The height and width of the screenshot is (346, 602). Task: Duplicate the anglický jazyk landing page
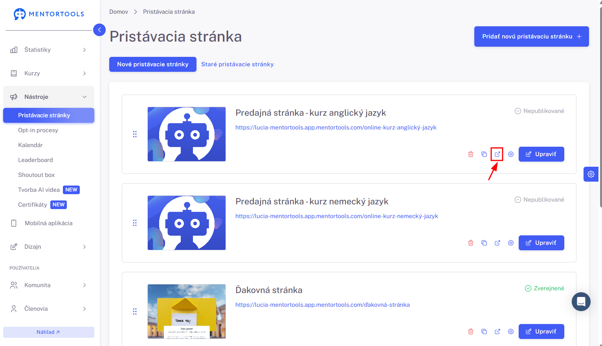coord(484,154)
